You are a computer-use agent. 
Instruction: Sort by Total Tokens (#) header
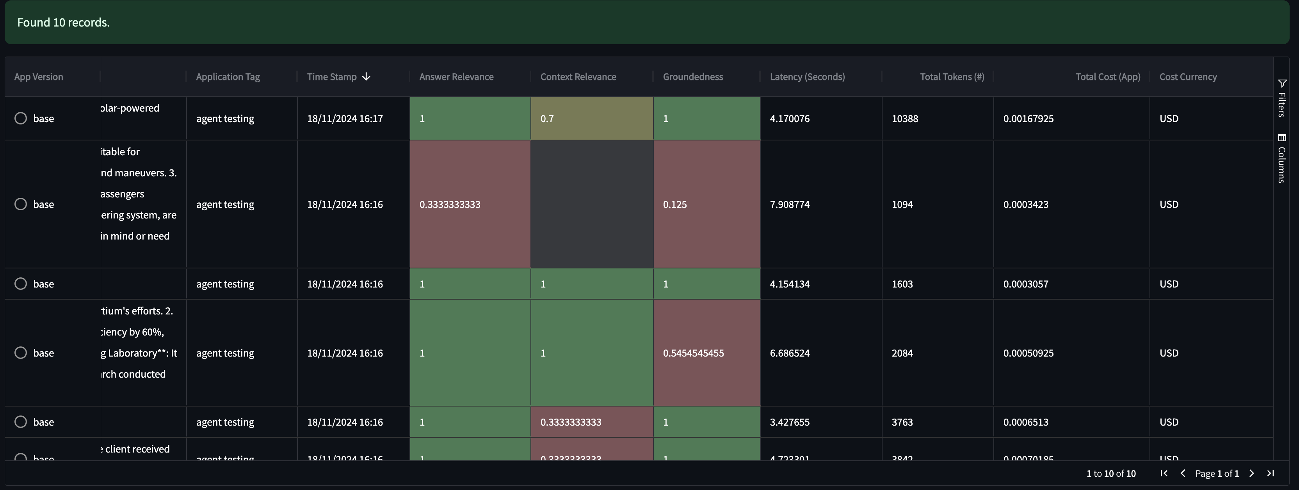952,76
